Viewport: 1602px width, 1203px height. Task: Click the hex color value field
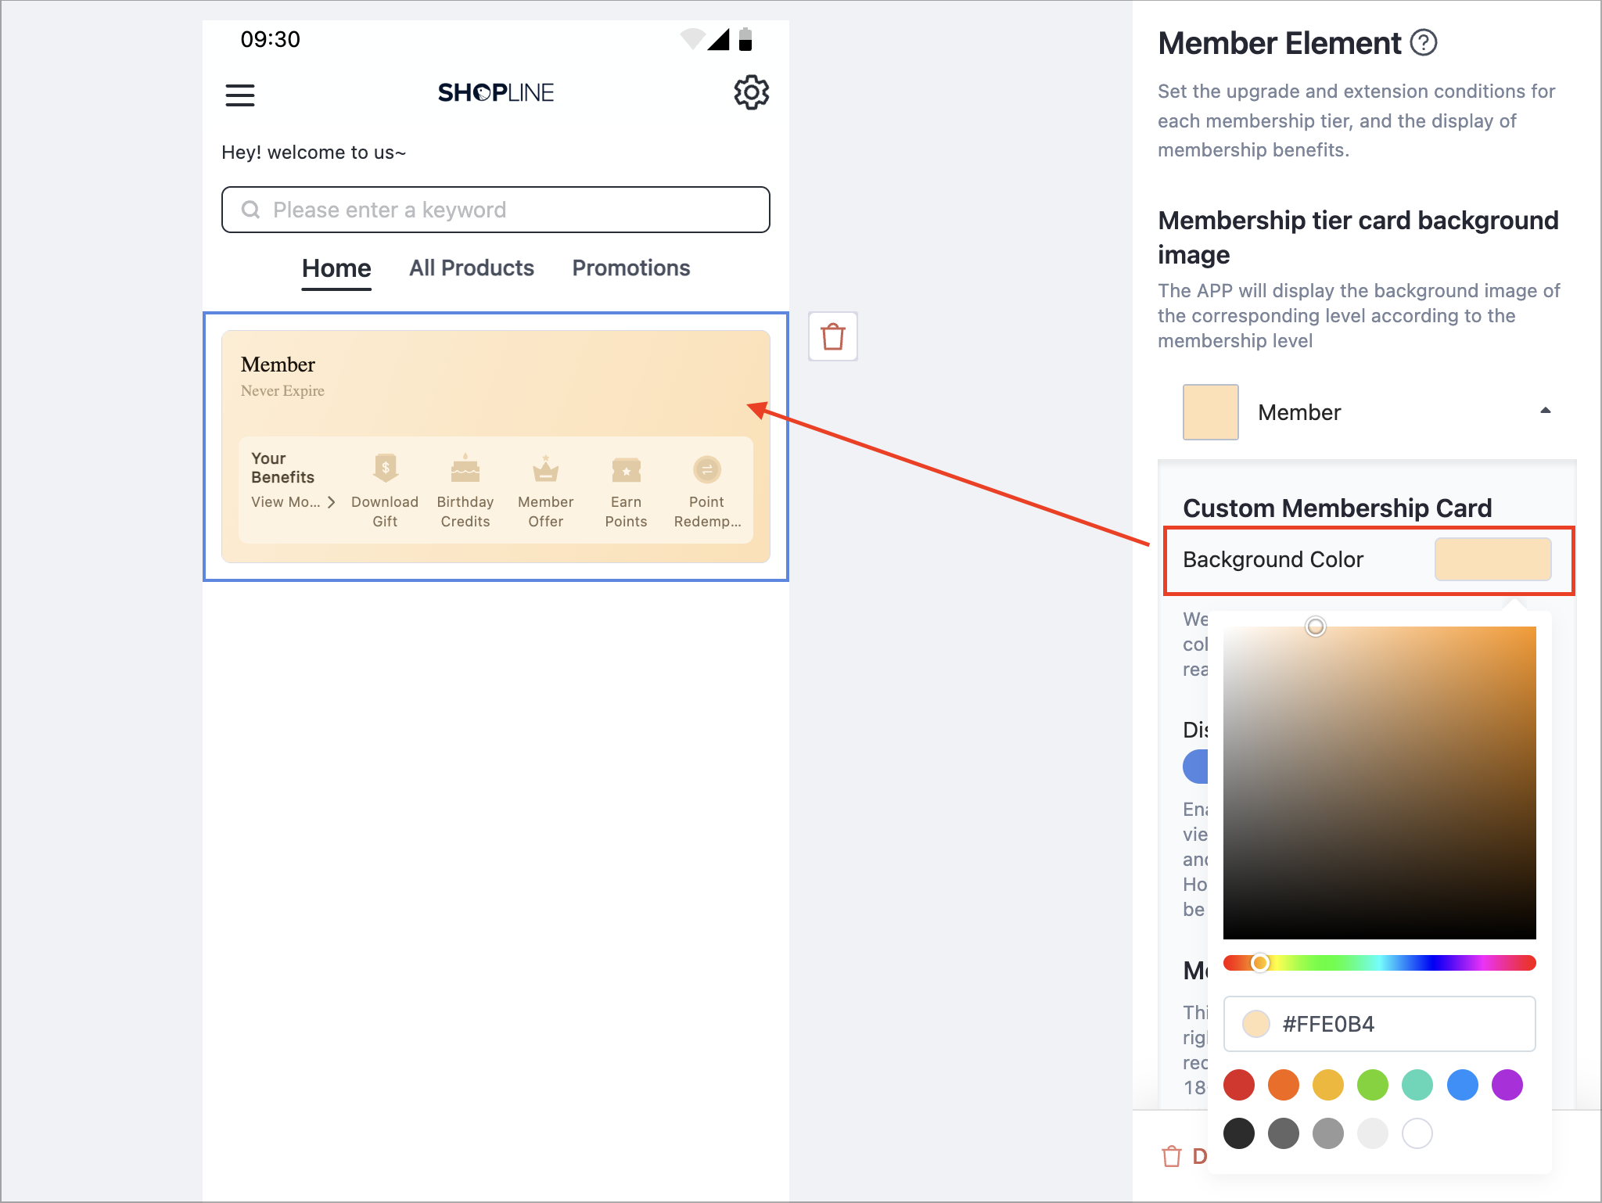click(1379, 1024)
